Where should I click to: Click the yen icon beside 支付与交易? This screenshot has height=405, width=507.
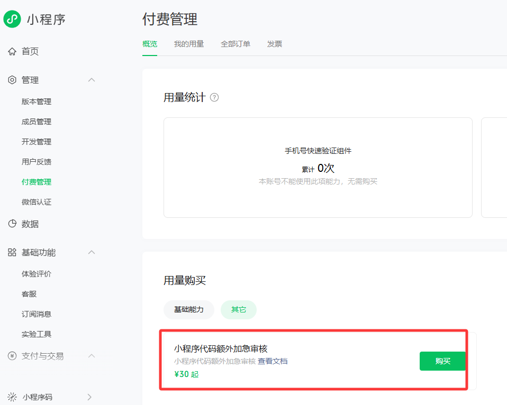click(x=12, y=356)
